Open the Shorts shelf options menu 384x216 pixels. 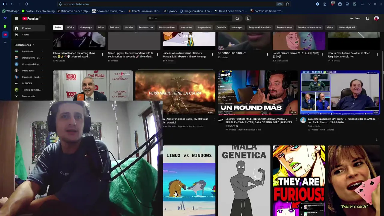[377, 139]
